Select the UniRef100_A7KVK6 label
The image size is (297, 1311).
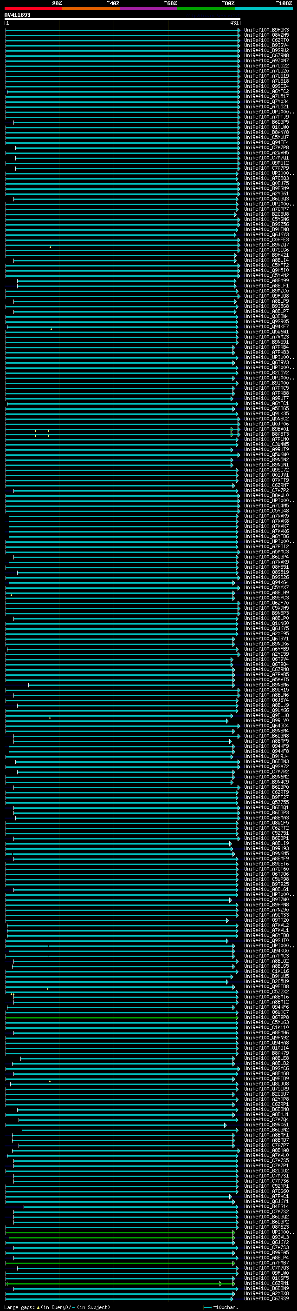(266, 531)
